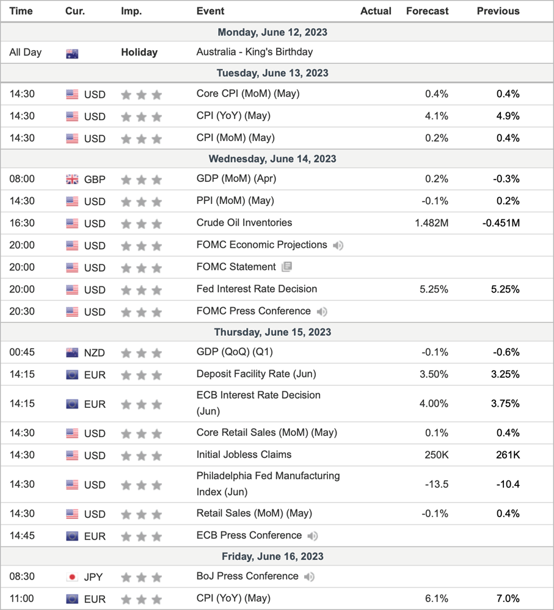This screenshot has height=610, width=554.
Task: Open the ECB Interest Rate Decision (Jun) event
Action: point(258,403)
